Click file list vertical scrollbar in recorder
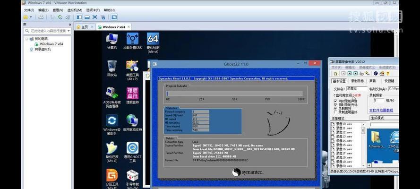Viewport: 420px width, 189px height. coord(363,145)
